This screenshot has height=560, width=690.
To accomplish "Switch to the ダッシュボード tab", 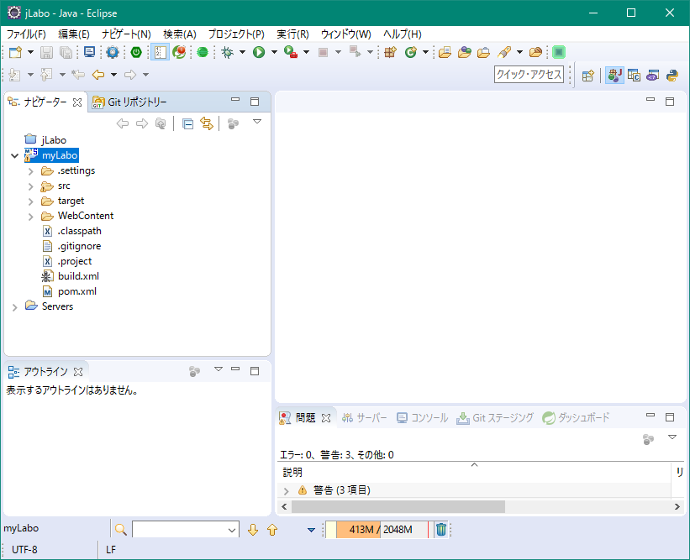I will 576,418.
